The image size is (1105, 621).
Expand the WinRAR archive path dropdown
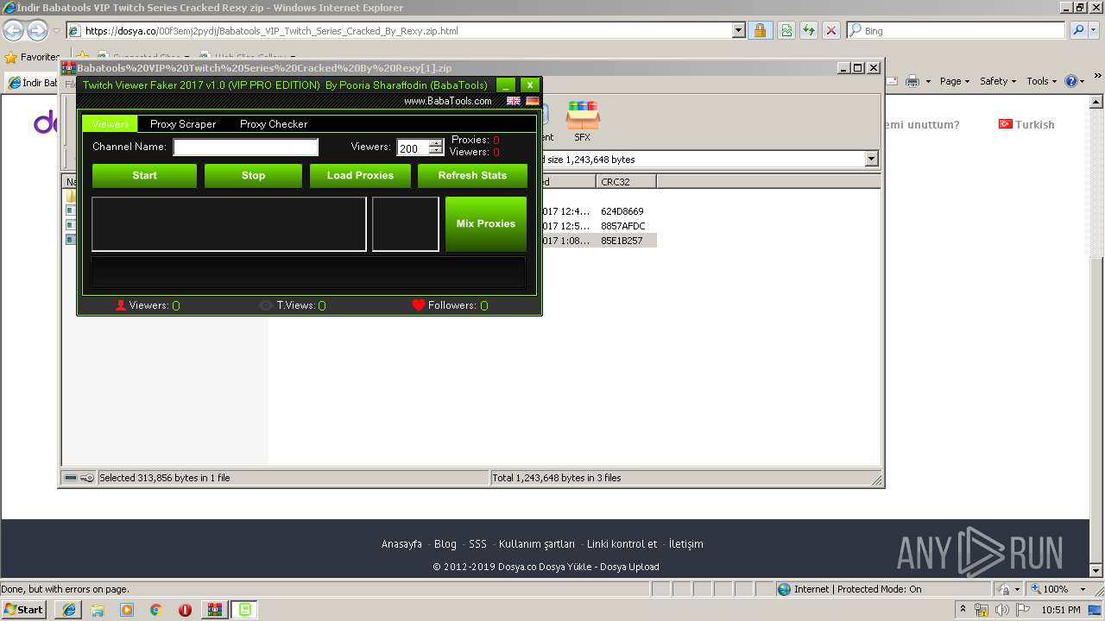pyautogui.click(x=871, y=159)
